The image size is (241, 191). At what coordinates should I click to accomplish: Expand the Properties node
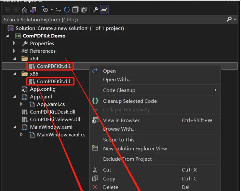tap(14, 43)
